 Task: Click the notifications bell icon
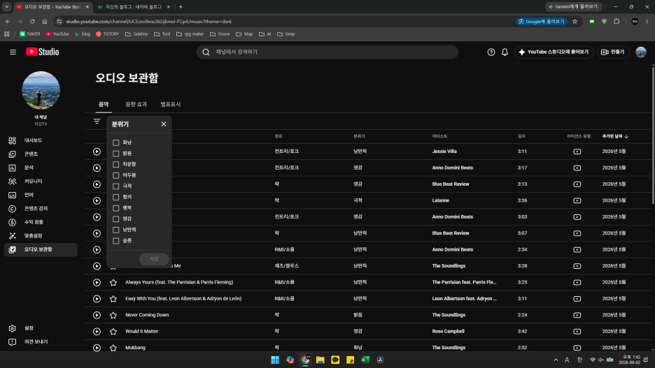[x=505, y=52]
